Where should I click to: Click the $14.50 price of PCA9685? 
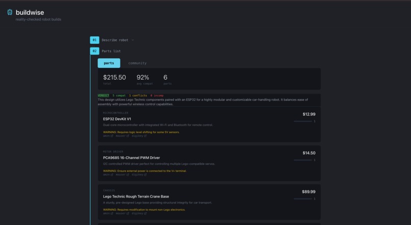click(x=309, y=153)
